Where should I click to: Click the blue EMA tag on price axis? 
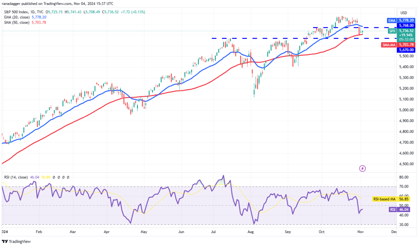pyautogui.click(x=392, y=20)
